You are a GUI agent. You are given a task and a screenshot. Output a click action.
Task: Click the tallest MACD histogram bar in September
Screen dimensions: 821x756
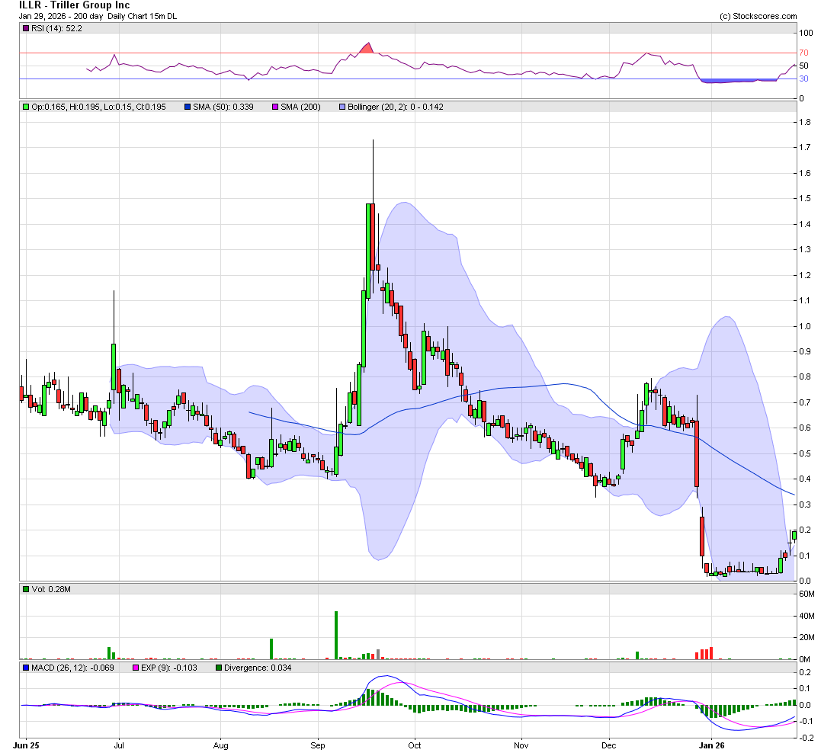(x=368, y=697)
